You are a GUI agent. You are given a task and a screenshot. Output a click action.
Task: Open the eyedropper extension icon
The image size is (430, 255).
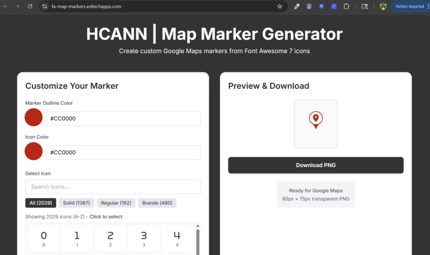coord(297,6)
